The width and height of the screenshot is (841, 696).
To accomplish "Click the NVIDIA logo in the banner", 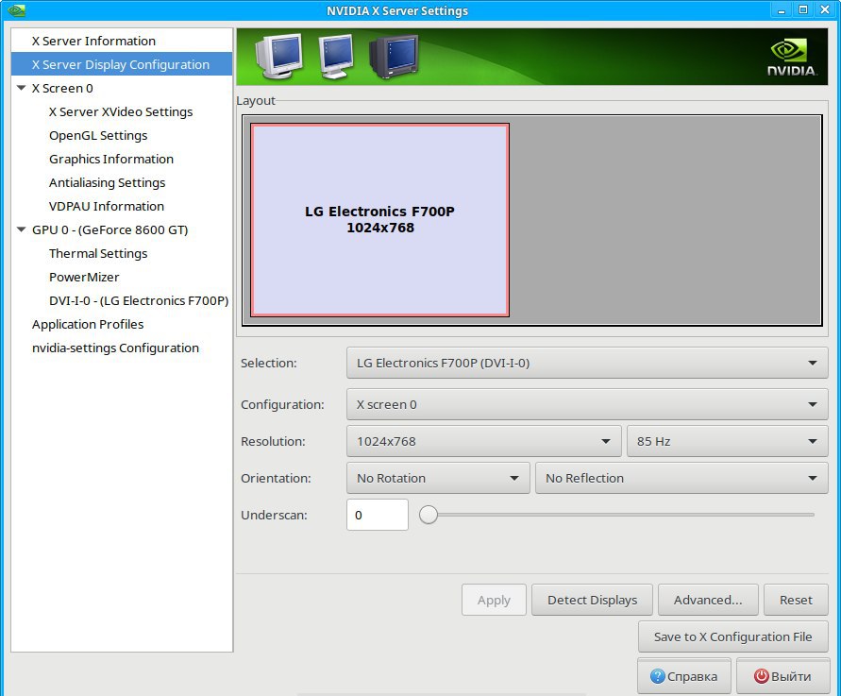I will pyautogui.click(x=791, y=58).
